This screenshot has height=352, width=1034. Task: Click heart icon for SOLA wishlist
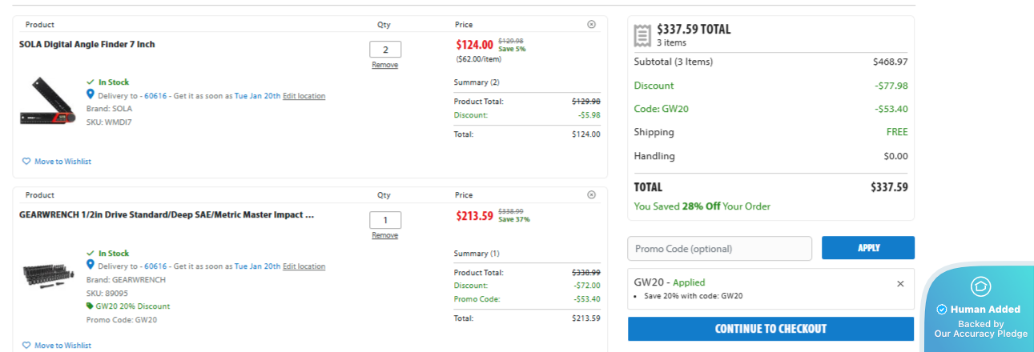(x=26, y=162)
